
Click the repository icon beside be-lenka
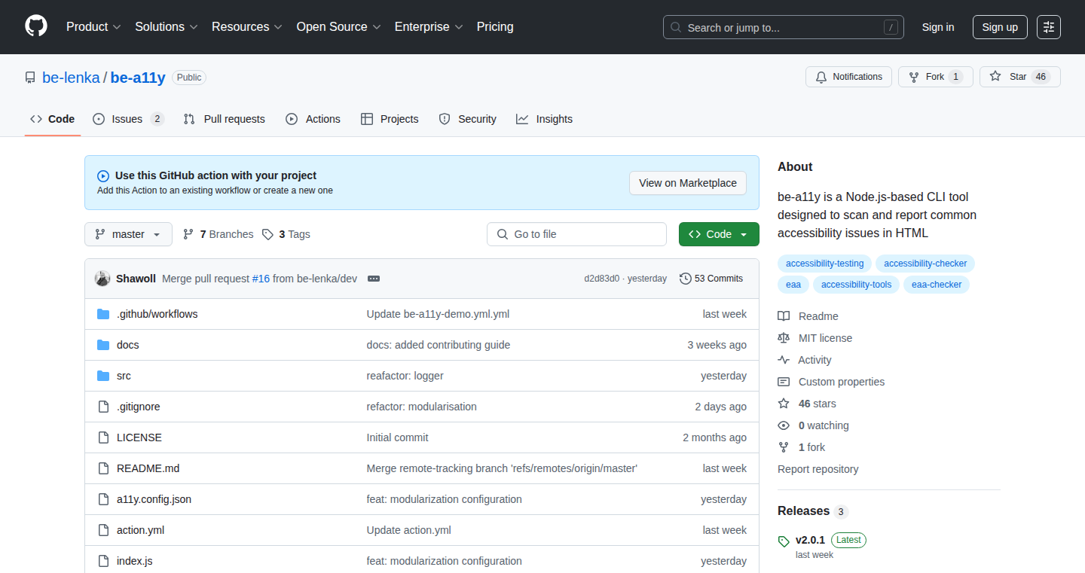pyautogui.click(x=30, y=78)
